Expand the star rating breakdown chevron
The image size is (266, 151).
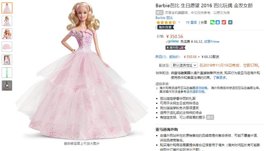click(x=179, y=22)
